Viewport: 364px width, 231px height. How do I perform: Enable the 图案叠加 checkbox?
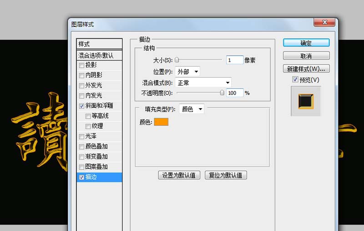[x=81, y=167]
